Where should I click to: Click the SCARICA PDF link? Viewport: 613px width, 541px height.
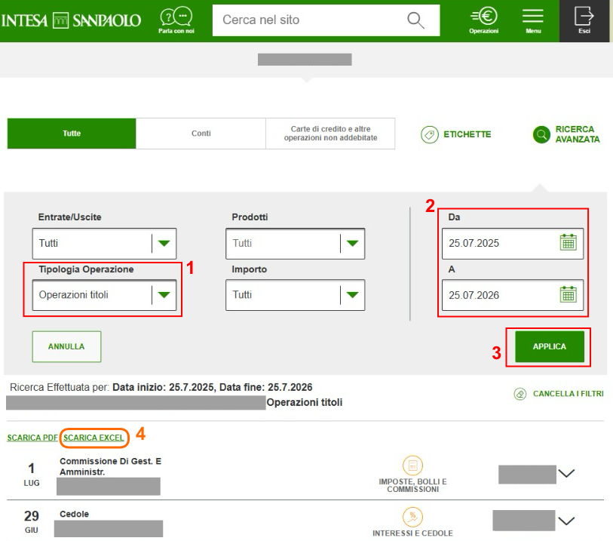pyautogui.click(x=32, y=438)
